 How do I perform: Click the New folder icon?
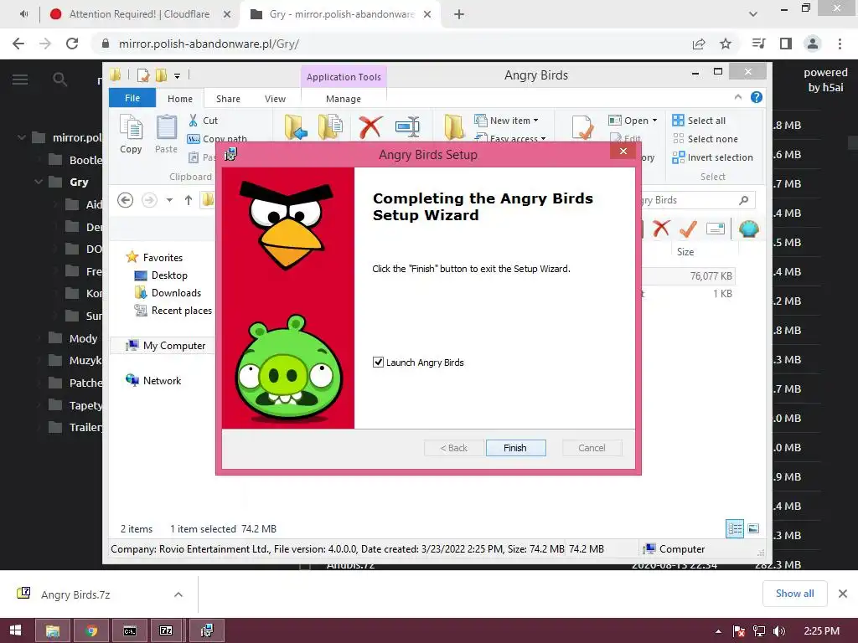pos(454,127)
